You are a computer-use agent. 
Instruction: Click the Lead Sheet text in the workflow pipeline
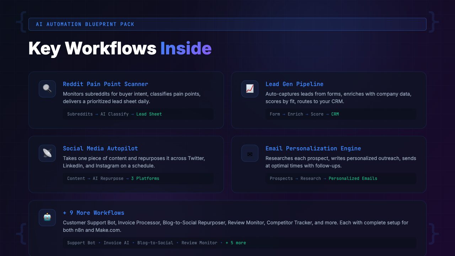149,114
